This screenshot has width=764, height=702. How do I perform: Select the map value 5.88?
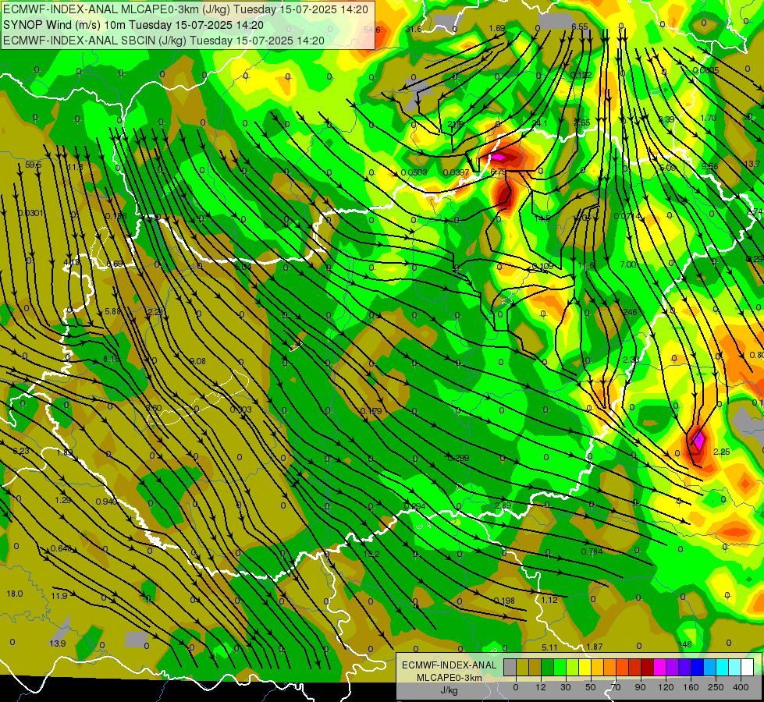pos(112,312)
